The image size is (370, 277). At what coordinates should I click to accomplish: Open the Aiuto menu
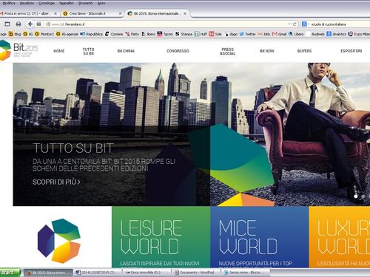point(101,3)
